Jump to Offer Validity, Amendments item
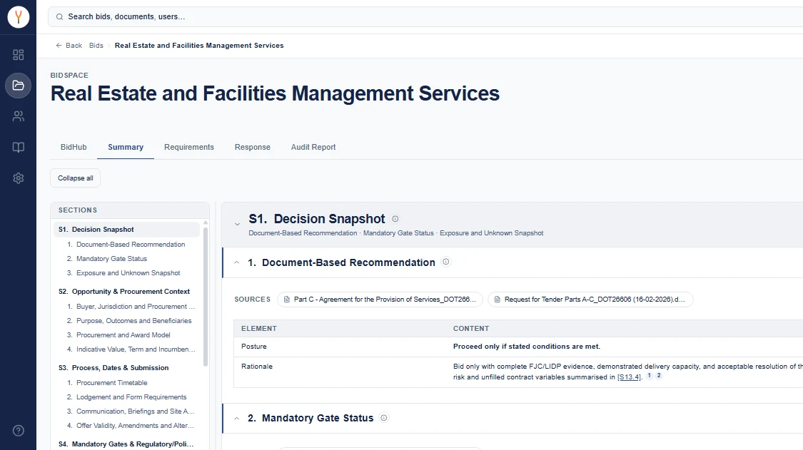The width and height of the screenshot is (803, 450). tap(135, 426)
